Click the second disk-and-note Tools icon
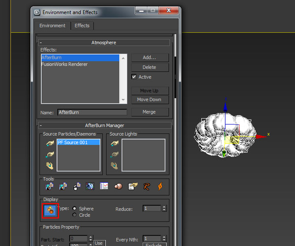The height and width of the screenshot is (246, 295). [x=63, y=186]
